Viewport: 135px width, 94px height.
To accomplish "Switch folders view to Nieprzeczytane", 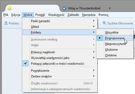I will [115, 44].
